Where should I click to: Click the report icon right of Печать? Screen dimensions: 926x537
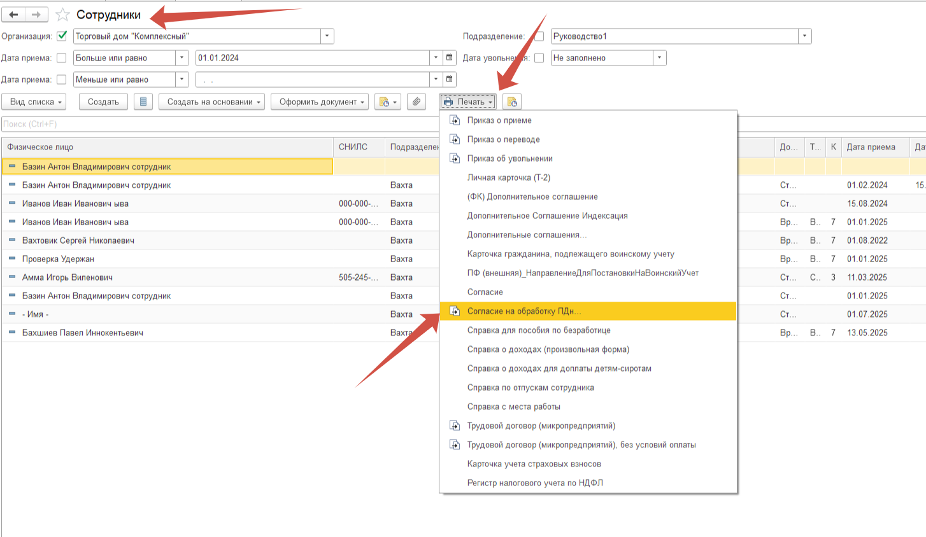pos(512,102)
